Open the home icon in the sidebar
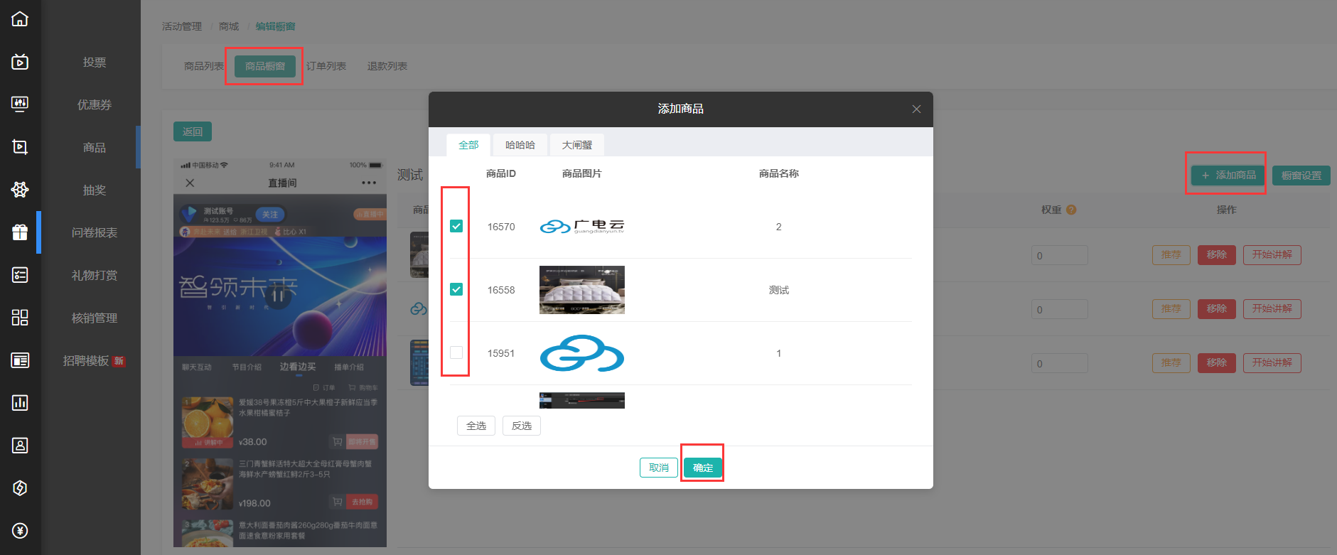Viewport: 1337px width, 555px height. (20, 19)
